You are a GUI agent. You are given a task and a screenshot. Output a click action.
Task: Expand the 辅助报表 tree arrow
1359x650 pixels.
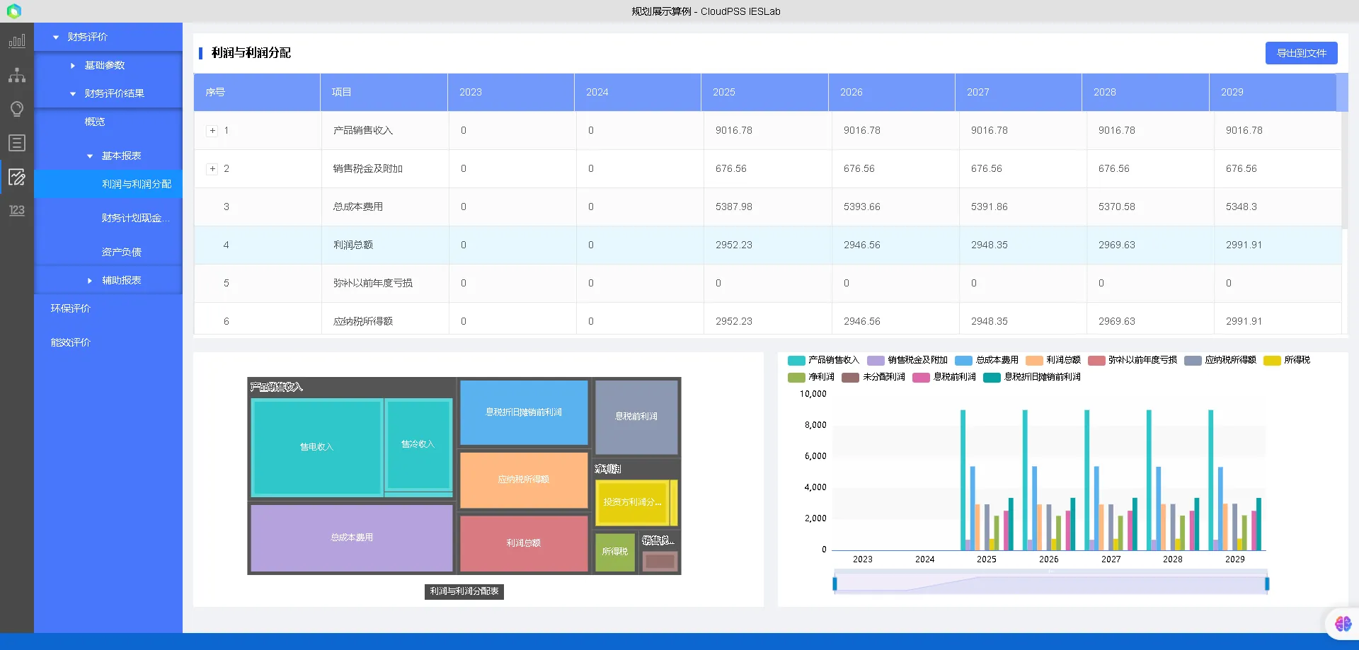pyautogui.click(x=90, y=281)
